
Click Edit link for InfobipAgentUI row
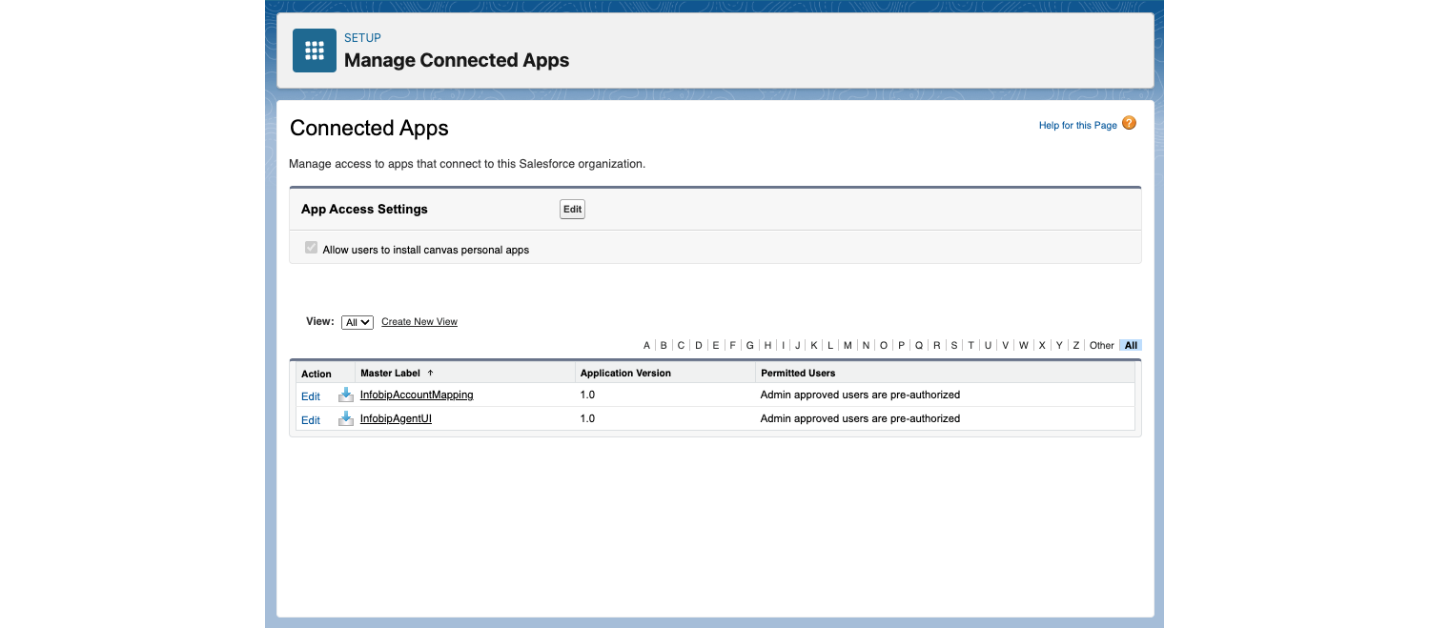tap(311, 420)
